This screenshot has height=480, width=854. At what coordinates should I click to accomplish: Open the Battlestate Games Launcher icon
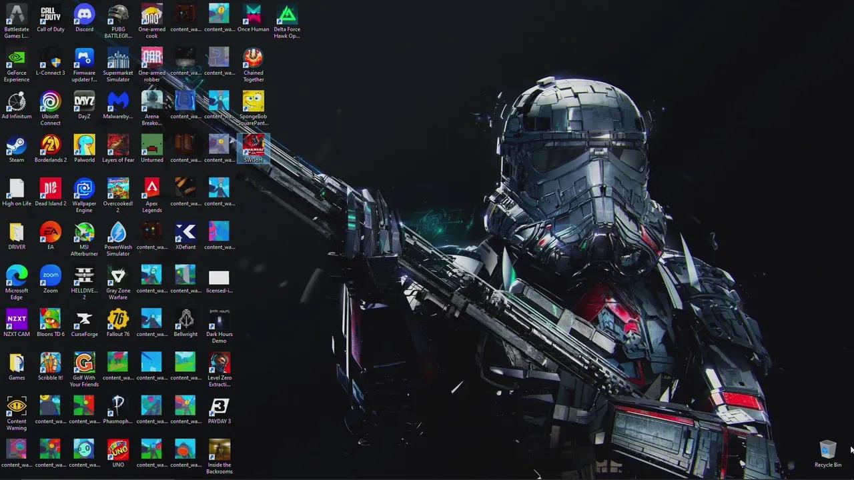point(17,21)
